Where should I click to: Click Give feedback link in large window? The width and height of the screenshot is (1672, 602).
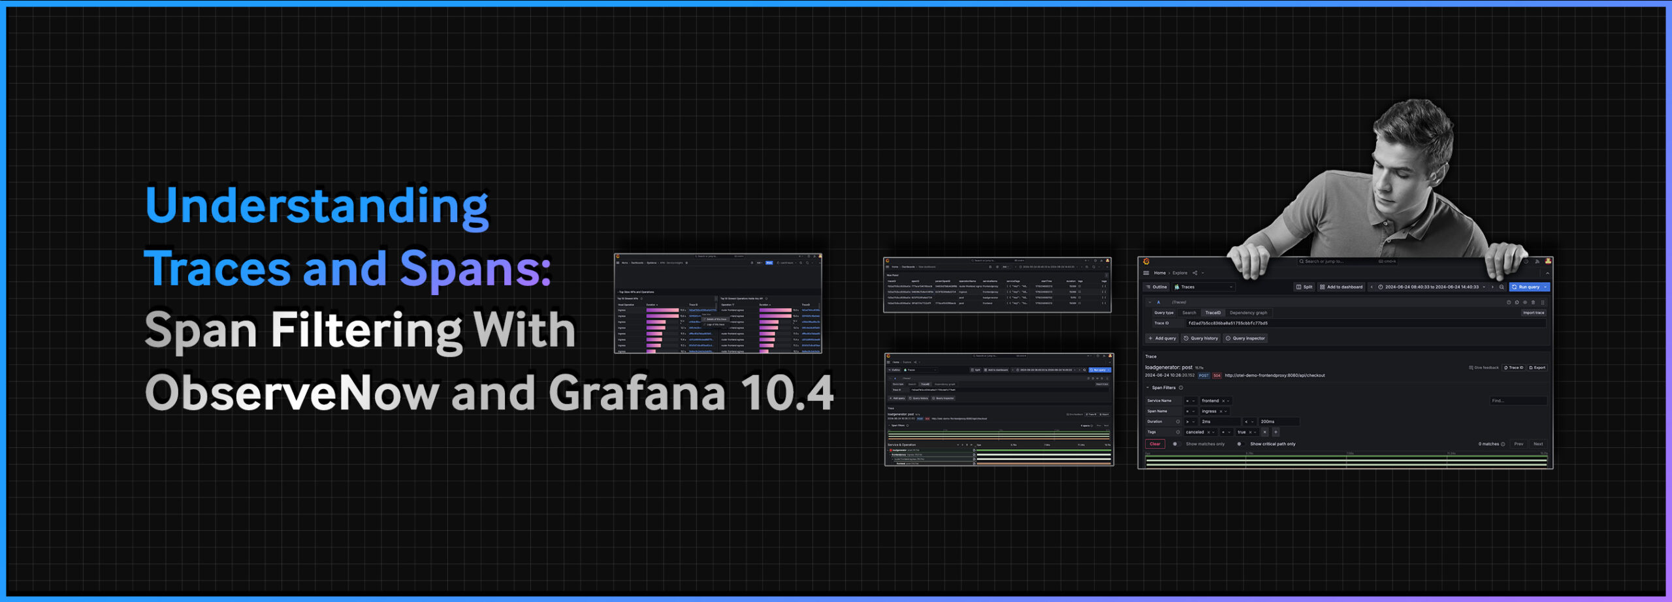pos(1484,368)
